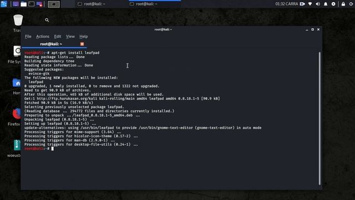
Task: Click 'Setting up leafpad (0.8.18.1-5)' line
Action: tap(60, 123)
